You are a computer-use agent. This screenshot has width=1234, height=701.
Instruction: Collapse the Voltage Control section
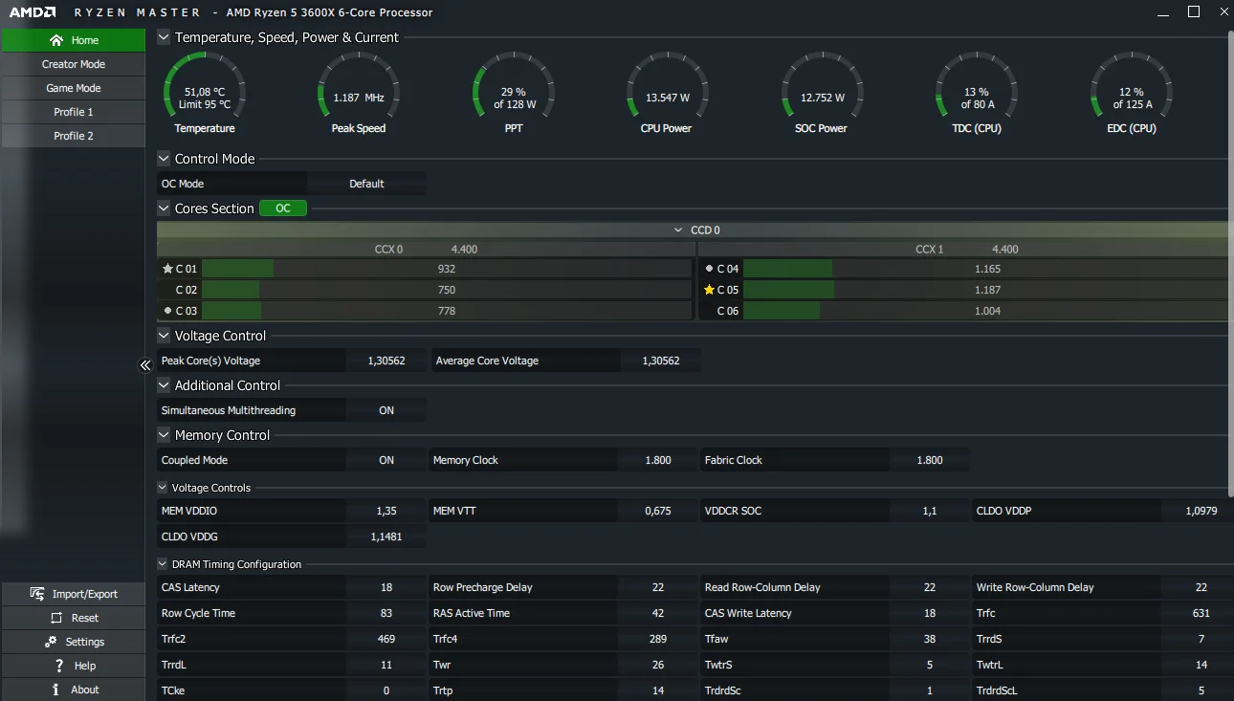tap(164, 336)
